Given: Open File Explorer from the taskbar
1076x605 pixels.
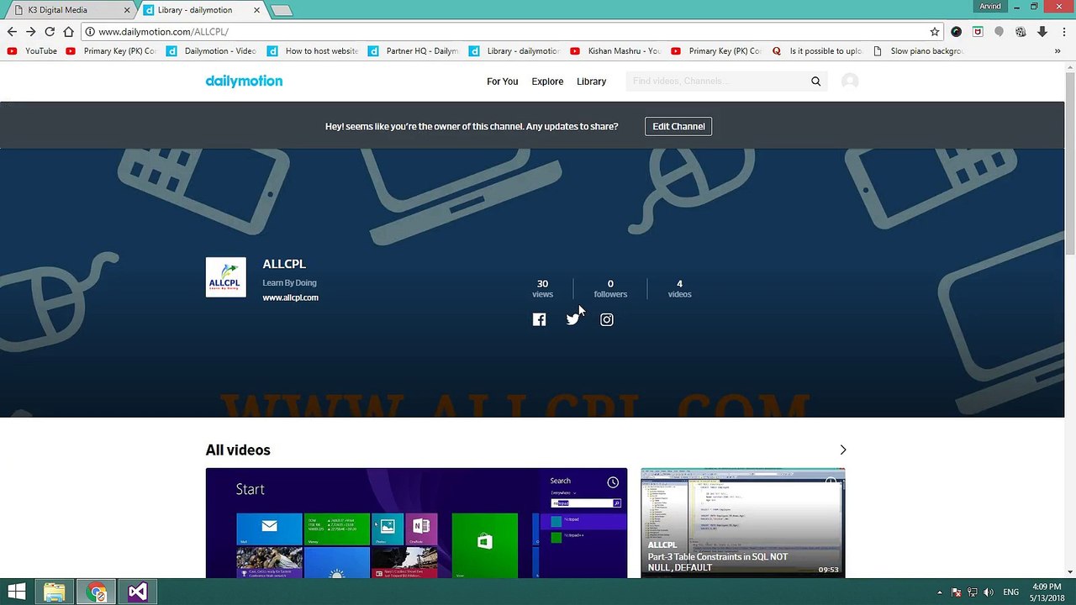Looking at the screenshot, I should [55, 592].
